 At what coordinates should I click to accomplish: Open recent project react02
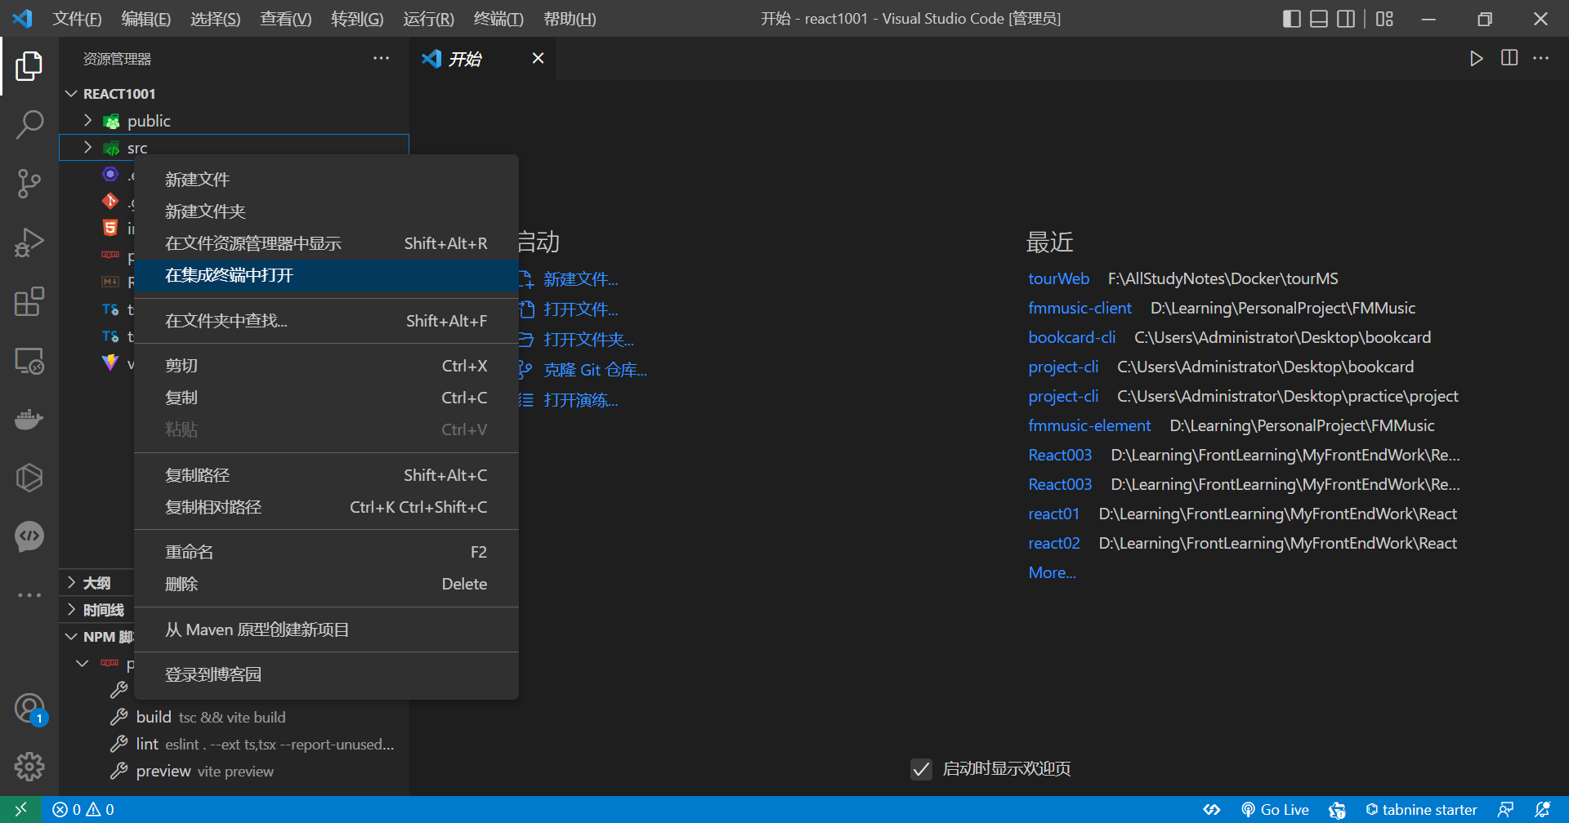(x=1053, y=543)
